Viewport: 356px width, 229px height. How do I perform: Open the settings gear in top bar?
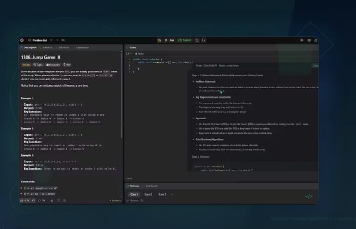point(309,40)
